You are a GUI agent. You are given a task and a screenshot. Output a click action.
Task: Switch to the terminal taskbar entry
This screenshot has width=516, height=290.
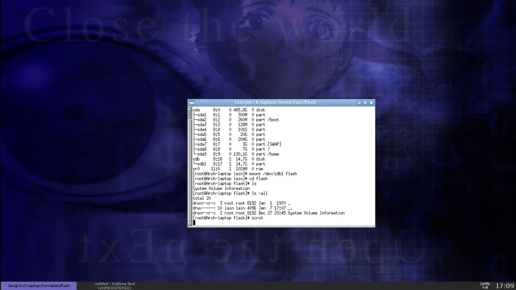[x=39, y=286]
